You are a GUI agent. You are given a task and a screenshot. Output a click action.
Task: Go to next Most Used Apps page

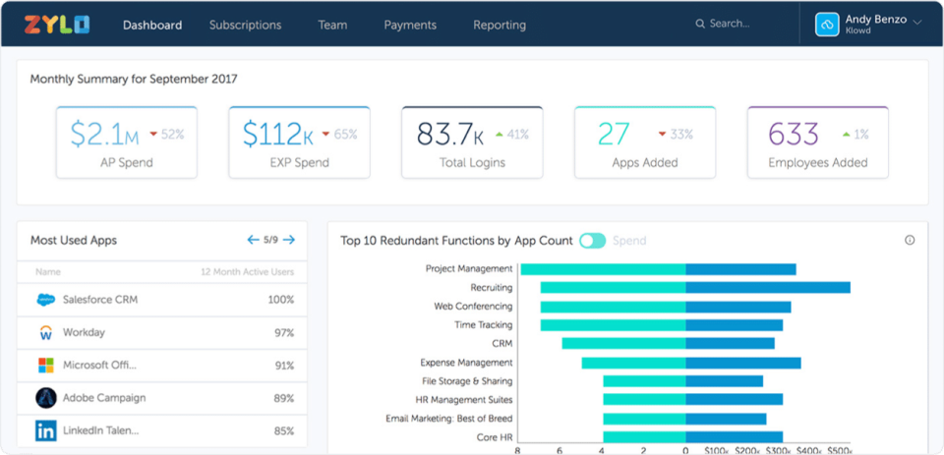(289, 240)
